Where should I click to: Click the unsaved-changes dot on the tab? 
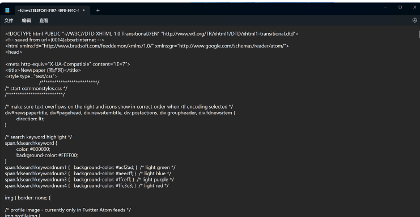84,10
